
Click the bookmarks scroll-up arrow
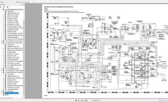(24, 9)
